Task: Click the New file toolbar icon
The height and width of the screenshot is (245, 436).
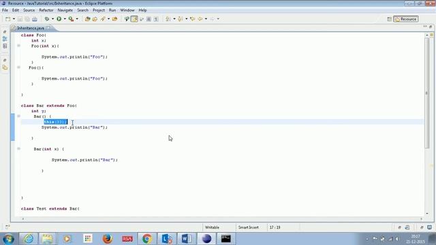Action: point(7,19)
